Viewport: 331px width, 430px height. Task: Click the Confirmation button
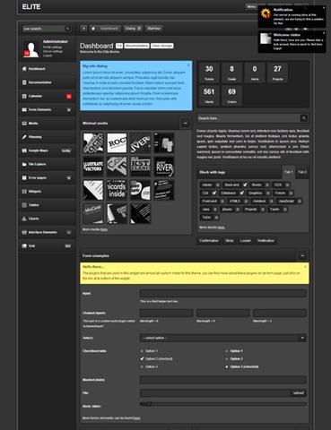coord(209,241)
